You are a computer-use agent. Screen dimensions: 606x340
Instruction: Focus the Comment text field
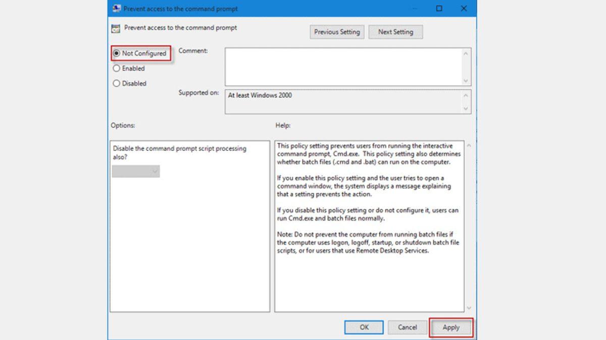[342, 67]
